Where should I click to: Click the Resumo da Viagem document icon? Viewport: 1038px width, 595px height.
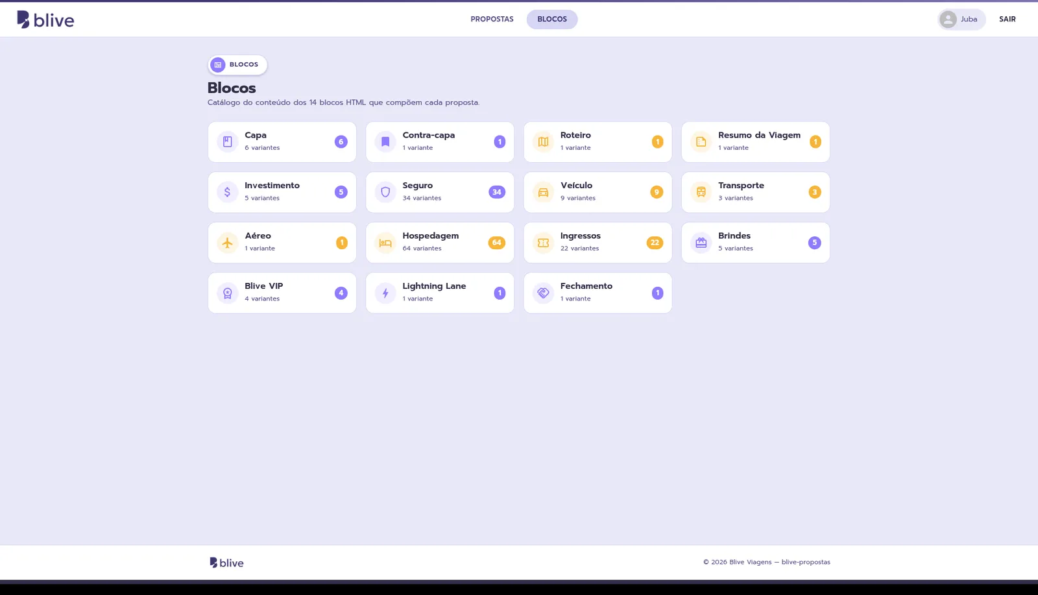tap(701, 141)
